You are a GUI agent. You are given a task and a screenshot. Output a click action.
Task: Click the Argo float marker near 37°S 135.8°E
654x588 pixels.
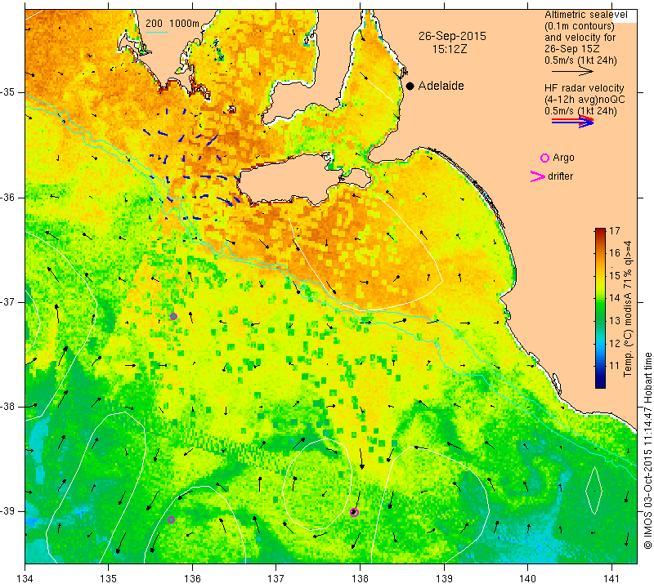pos(173,316)
